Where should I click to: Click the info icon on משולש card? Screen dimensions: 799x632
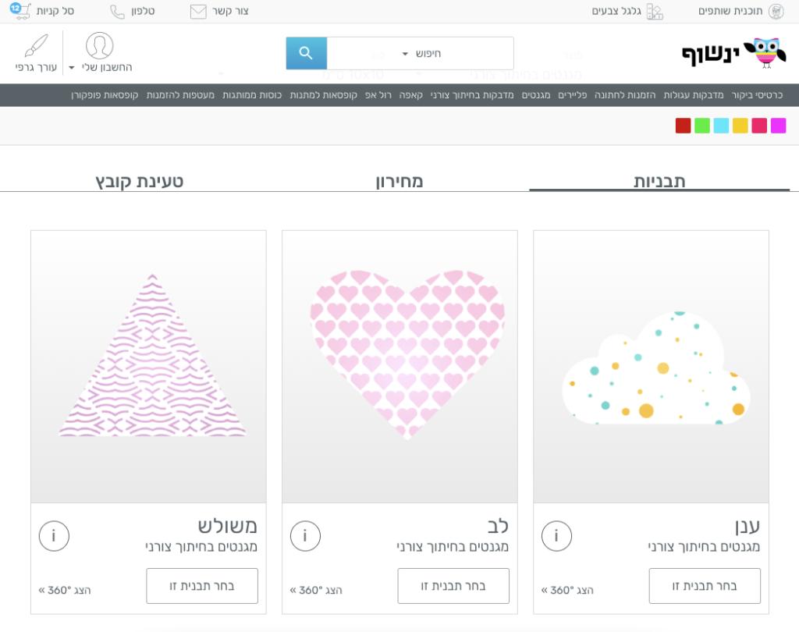(54, 536)
